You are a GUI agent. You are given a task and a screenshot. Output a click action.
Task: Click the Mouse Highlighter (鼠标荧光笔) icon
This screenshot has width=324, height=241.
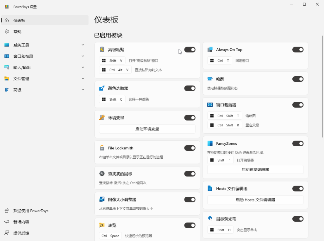[210, 219]
